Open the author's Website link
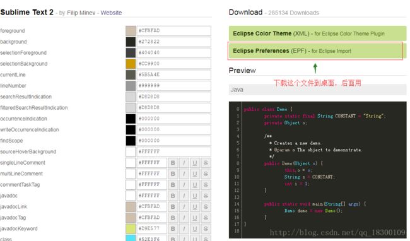Screen dimensions: 410x241 (x=111, y=13)
